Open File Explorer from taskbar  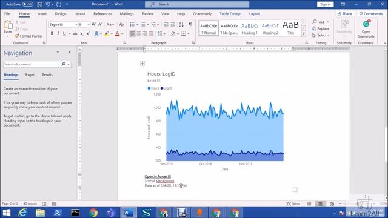click(x=41, y=213)
